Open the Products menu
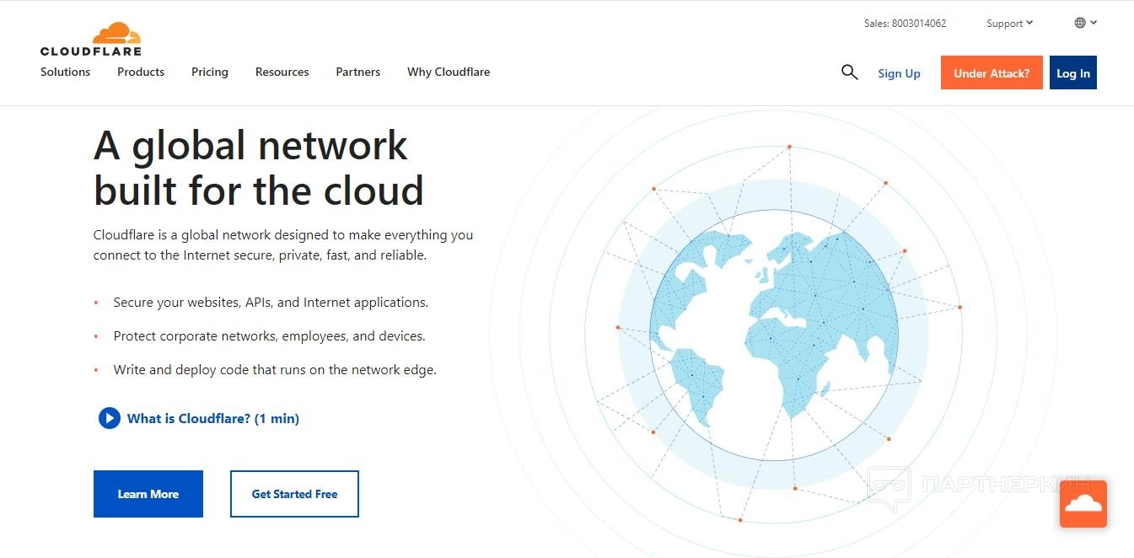 pos(141,72)
